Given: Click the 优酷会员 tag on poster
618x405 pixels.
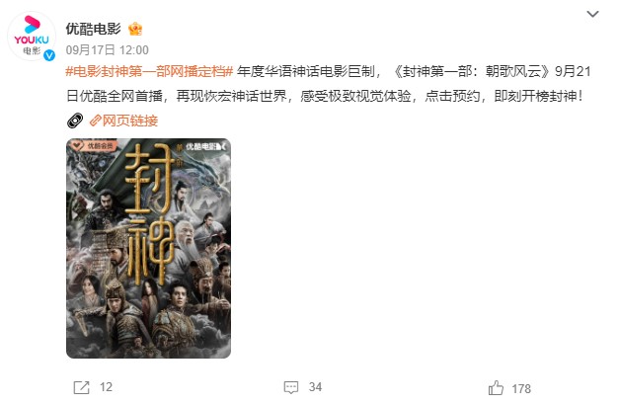Looking at the screenshot, I should click(x=94, y=146).
